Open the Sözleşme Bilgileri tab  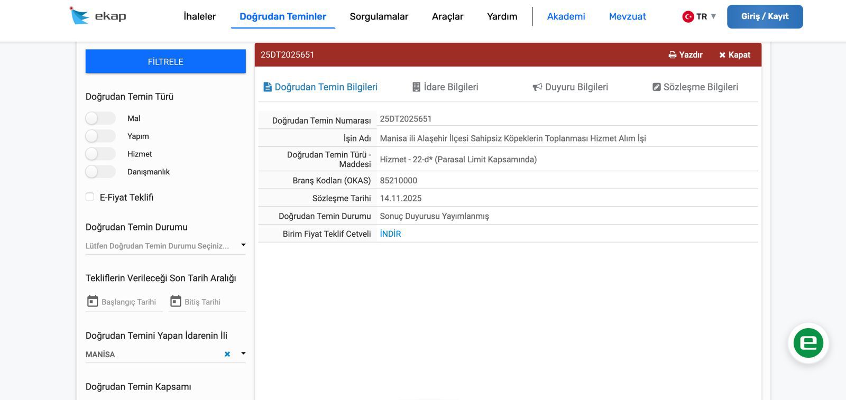[x=695, y=87]
